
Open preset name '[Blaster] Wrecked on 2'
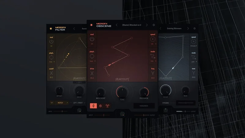(132, 25)
